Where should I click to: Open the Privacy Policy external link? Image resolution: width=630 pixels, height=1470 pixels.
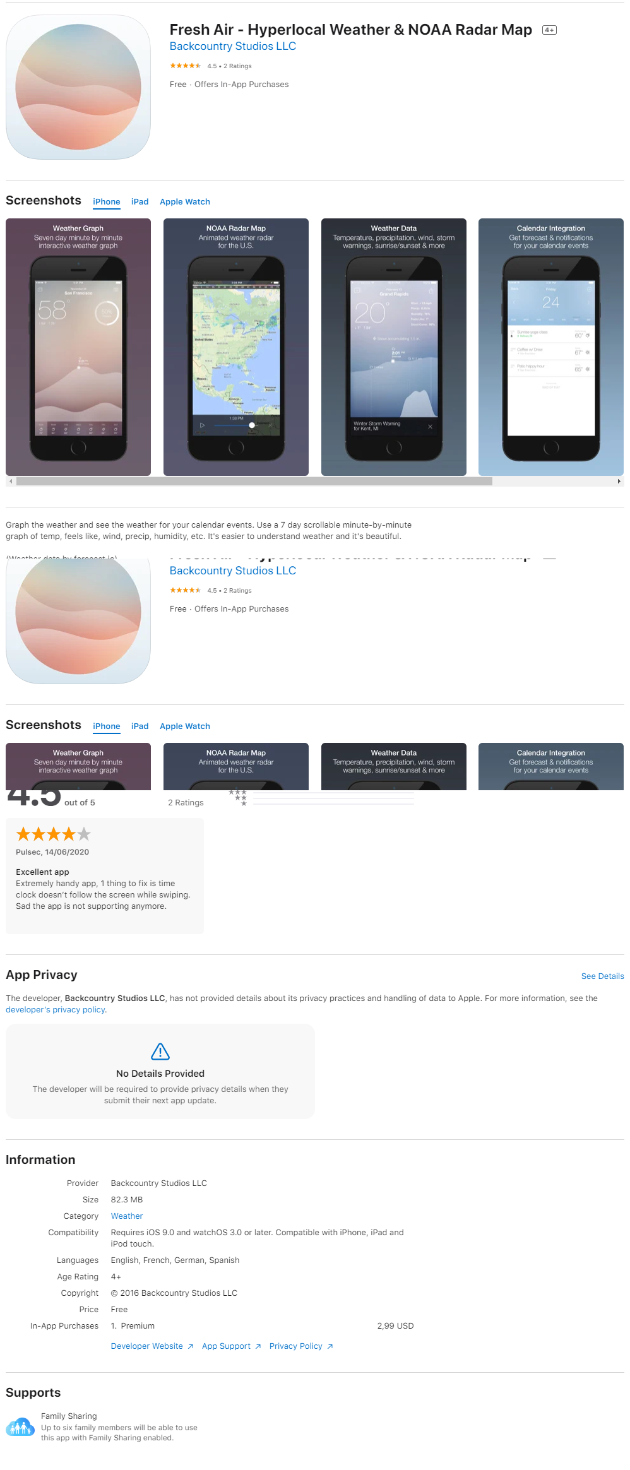pos(301,1346)
